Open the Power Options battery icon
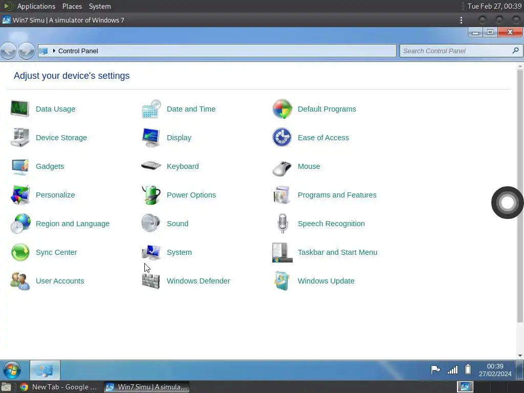This screenshot has width=524, height=393. click(x=151, y=195)
